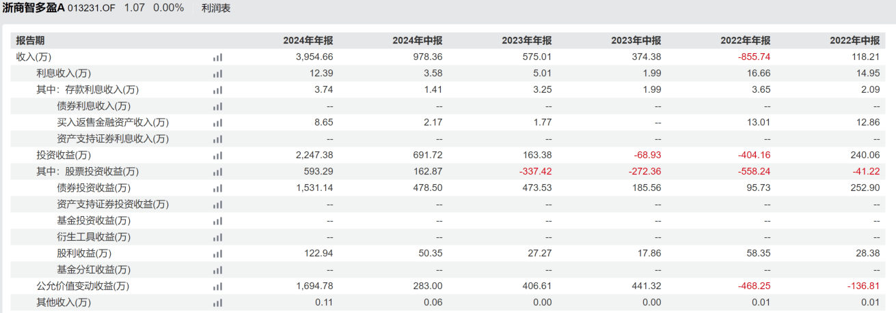
Task: View the chart icon for 股票投资收益(万)
Action: pos(217,172)
